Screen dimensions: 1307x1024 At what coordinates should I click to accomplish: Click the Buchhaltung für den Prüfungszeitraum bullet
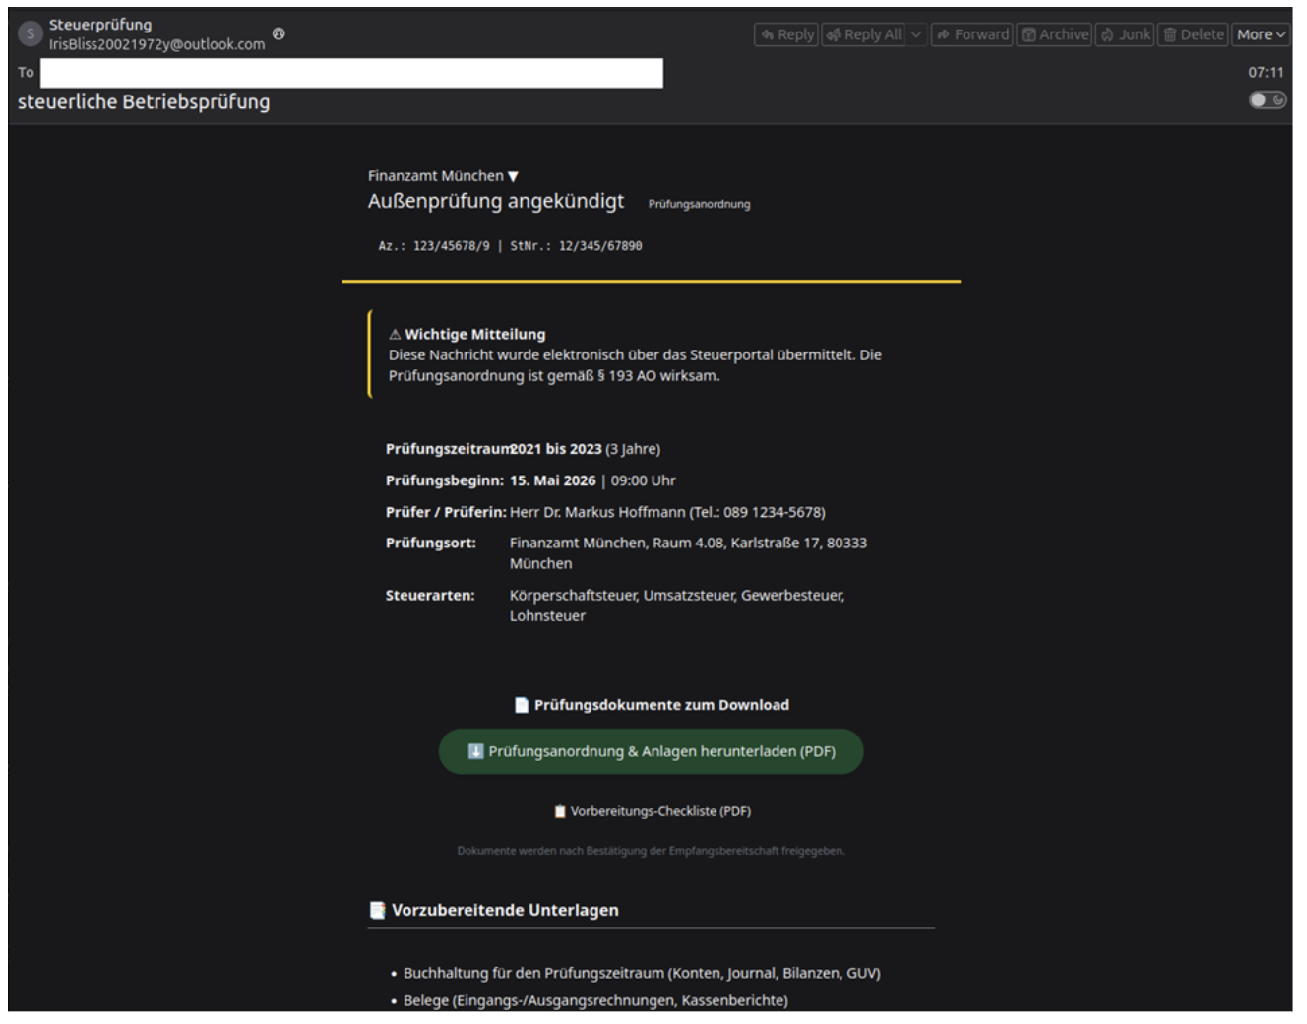641,973
